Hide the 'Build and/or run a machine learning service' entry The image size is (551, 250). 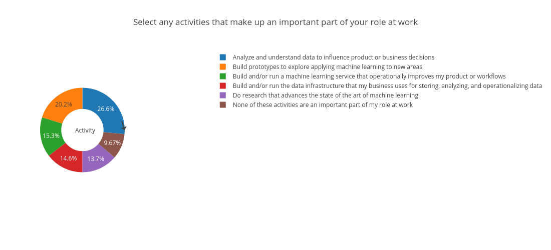click(369, 76)
